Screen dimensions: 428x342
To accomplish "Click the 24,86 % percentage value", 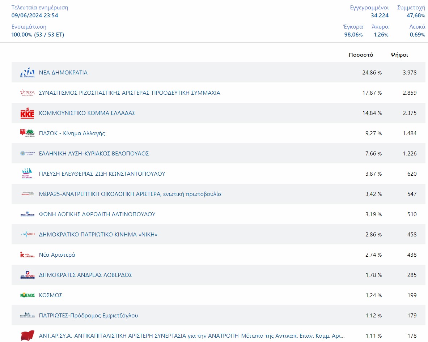I will 372,73.
